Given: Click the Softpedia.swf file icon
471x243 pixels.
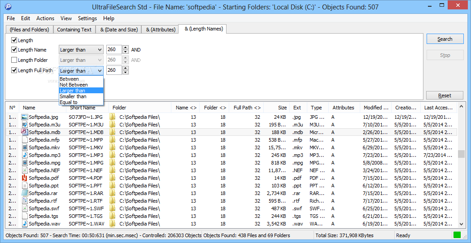Looking at the screenshot, I should coord(25,208).
